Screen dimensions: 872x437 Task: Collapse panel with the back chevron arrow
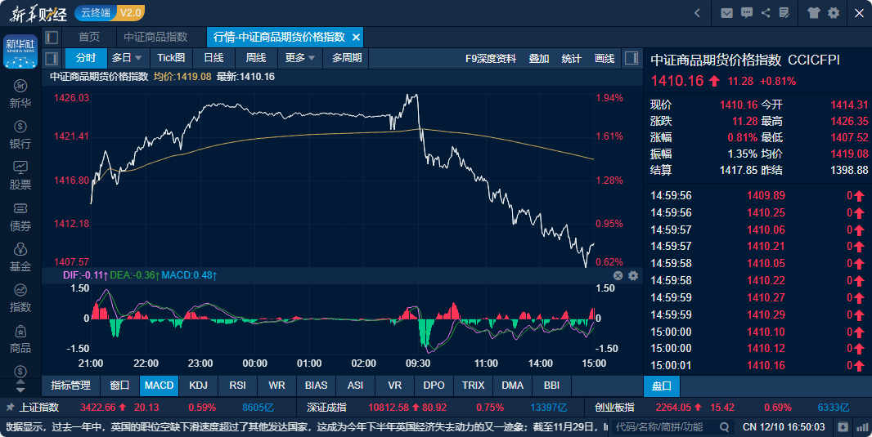click(x=697, y=12)
